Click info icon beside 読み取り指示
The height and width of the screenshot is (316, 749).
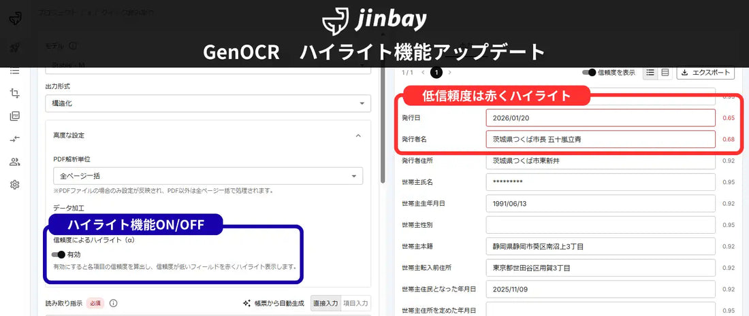[113, 303]
